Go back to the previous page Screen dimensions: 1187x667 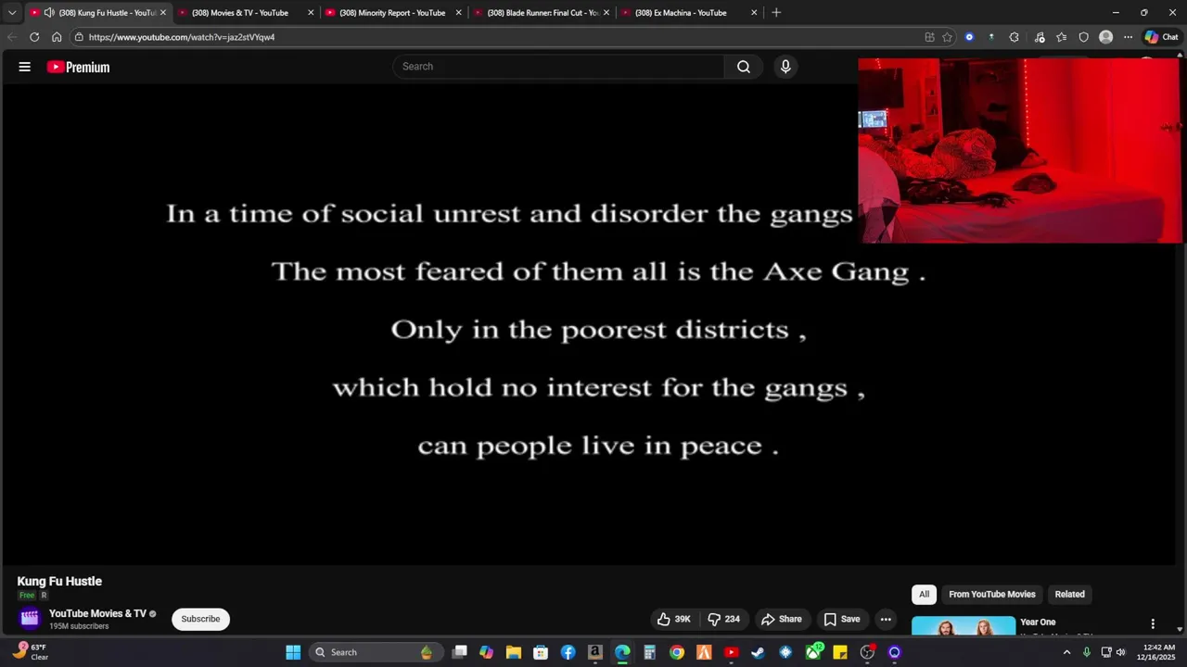[12, 37]
